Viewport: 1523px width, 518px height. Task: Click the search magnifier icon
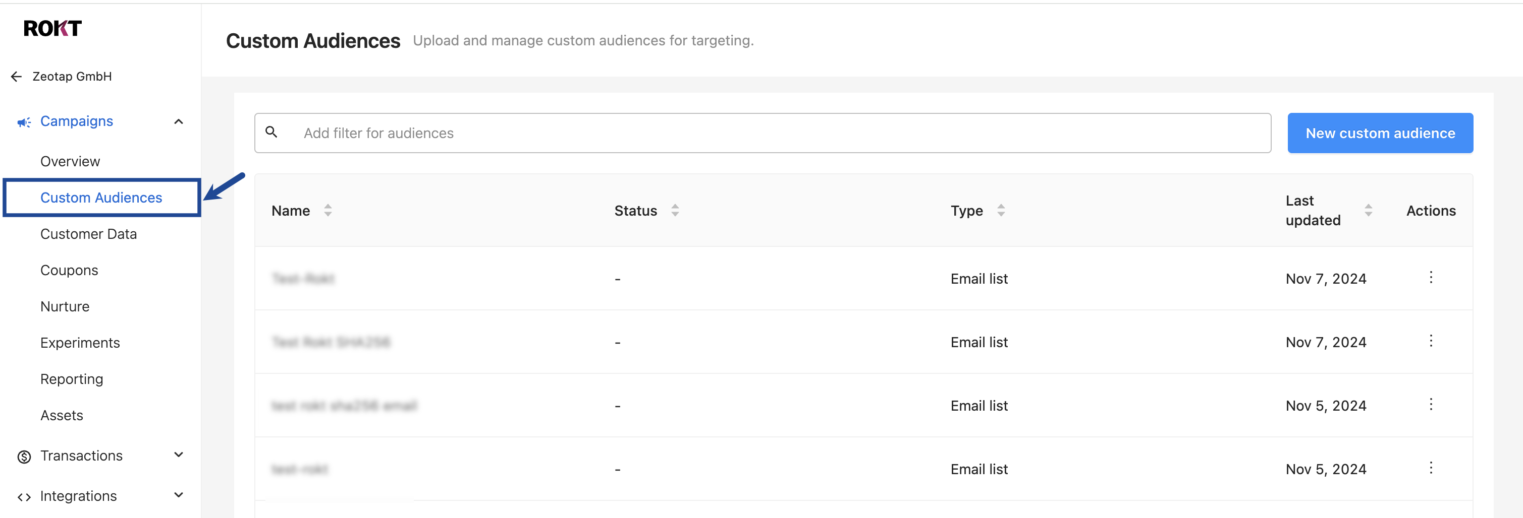271,133
